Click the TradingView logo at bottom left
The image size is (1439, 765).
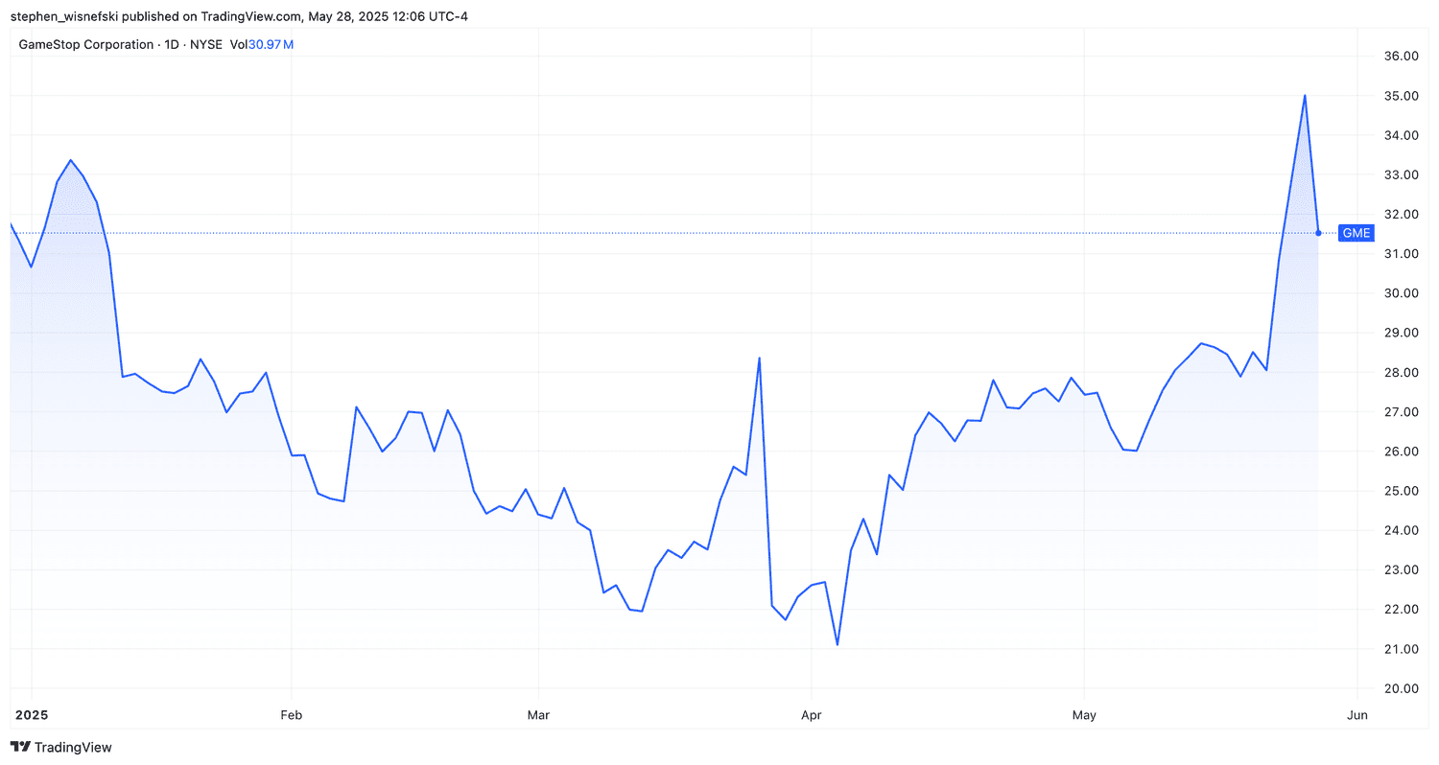click(x=61, y=747)
